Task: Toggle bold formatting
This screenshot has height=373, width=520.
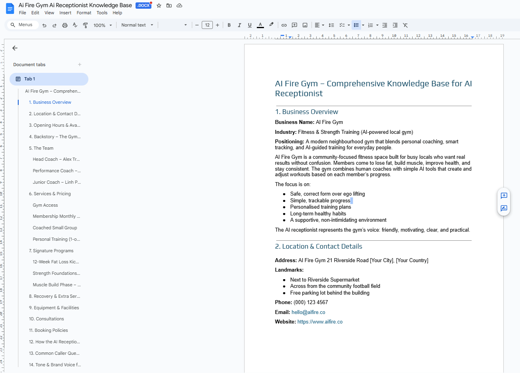Action: [229, 25]
